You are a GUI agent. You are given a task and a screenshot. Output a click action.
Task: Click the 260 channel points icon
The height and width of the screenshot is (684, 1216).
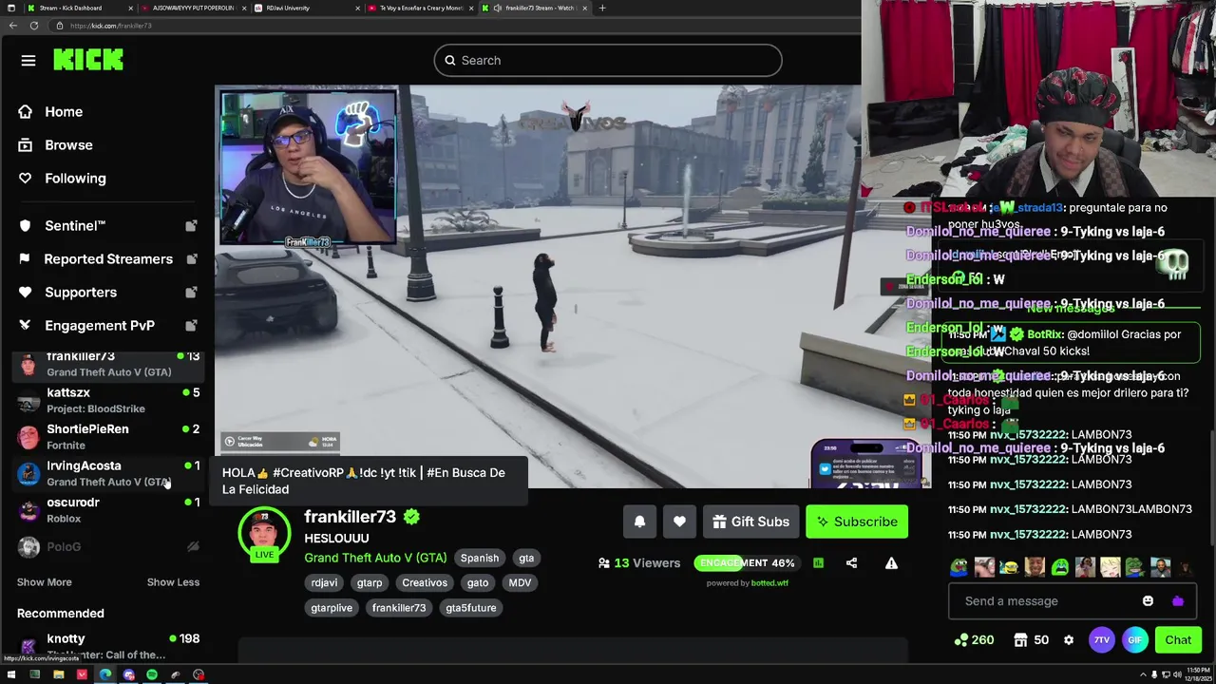point(975,640)
